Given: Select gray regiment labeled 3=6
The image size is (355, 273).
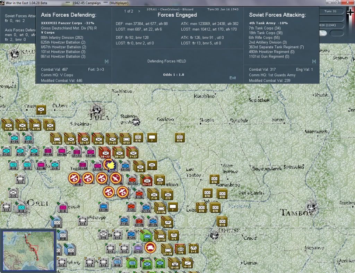Looking at the screenshot, I should 103,234.
